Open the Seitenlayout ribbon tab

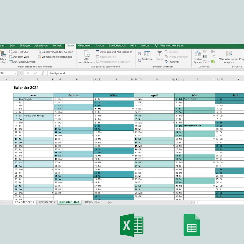(x=41, y=45)
